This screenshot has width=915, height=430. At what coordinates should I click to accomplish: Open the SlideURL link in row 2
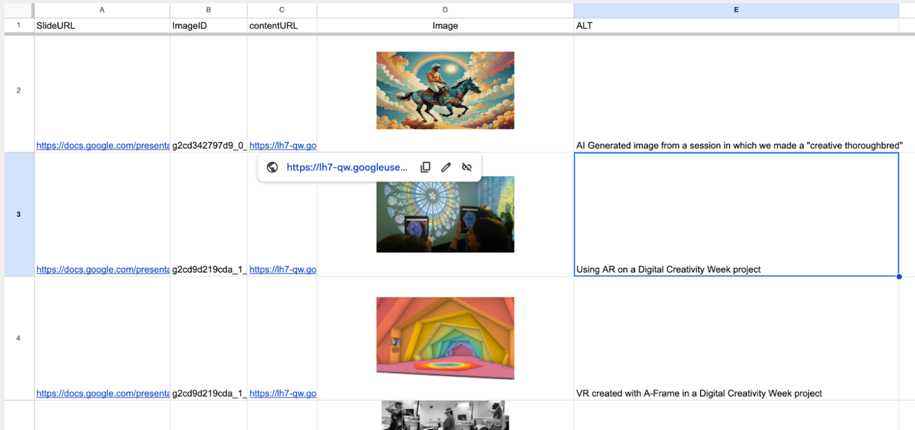tap(103, 145)
